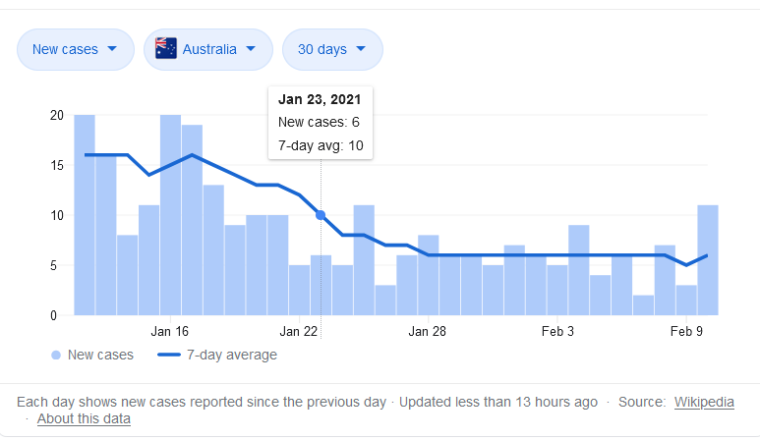This screenshot has height=440, width=760.
Task: Click the Jan 23, 2021 tooltip box
Action: (x=321, y=124)
